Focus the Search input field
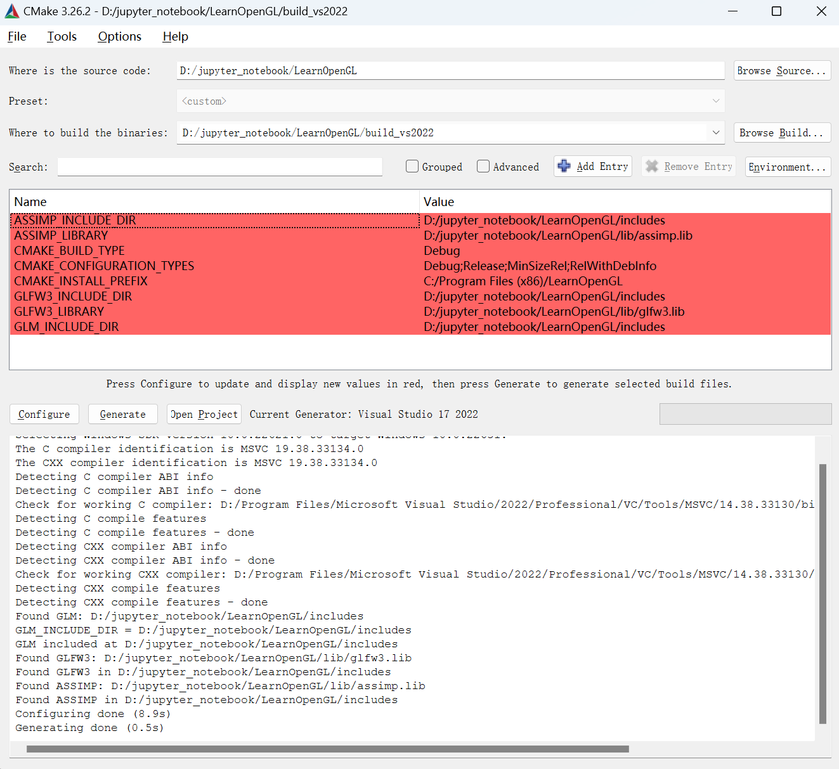The width and height of the screenshot is (839, 769). [220, 167]
